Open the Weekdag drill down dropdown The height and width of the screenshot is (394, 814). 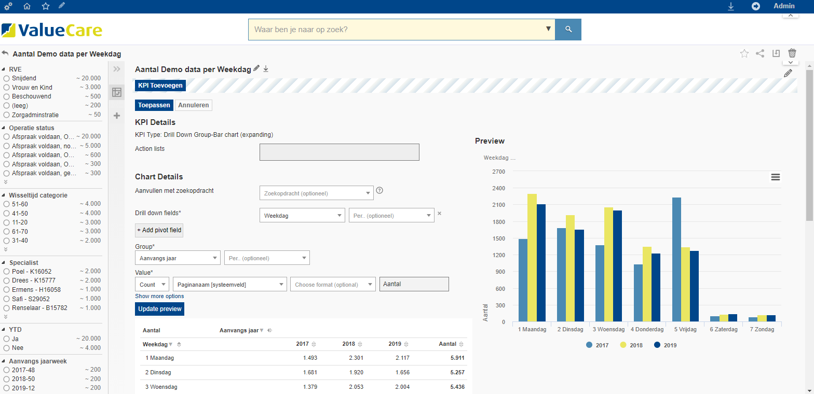[x=302, y=215]
